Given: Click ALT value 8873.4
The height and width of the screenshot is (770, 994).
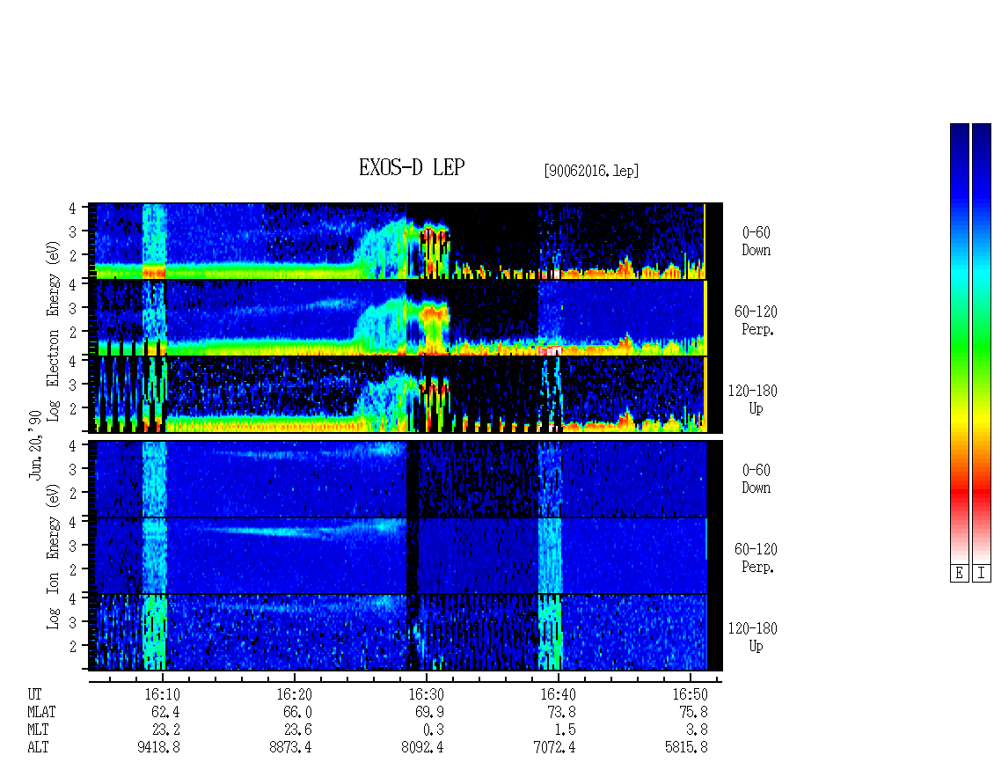Looking at the screenshot, I should tap(290, 748).
